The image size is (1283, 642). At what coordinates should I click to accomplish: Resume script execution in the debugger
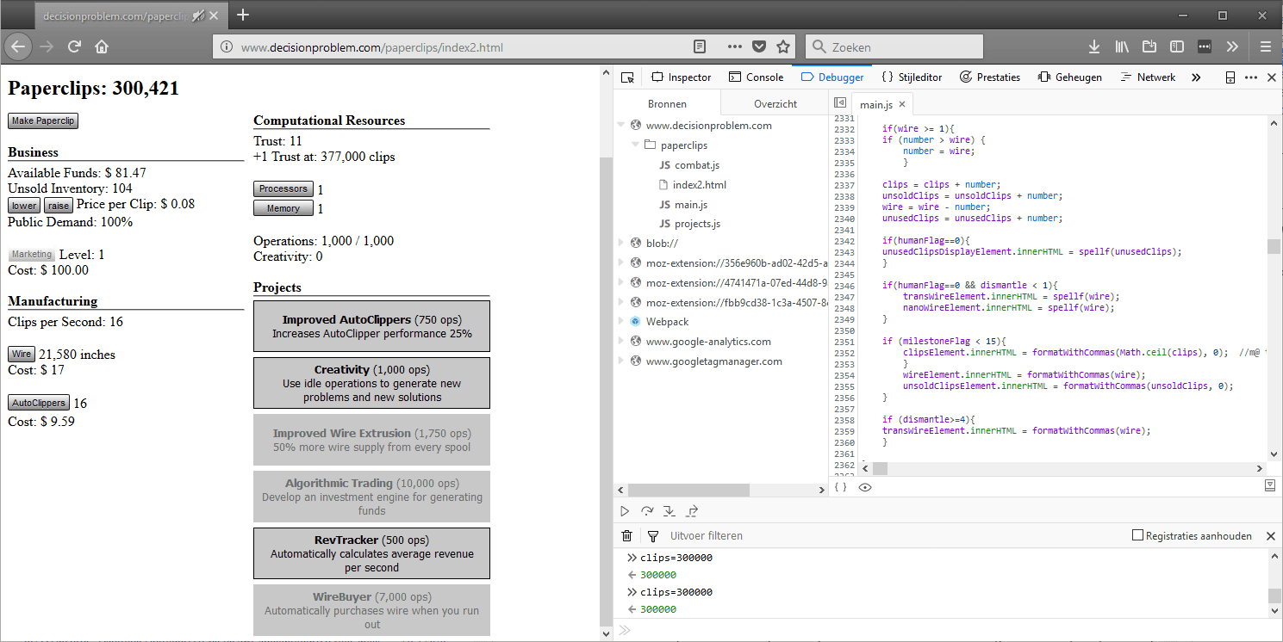pyautogui.click(x=625, y=510)
